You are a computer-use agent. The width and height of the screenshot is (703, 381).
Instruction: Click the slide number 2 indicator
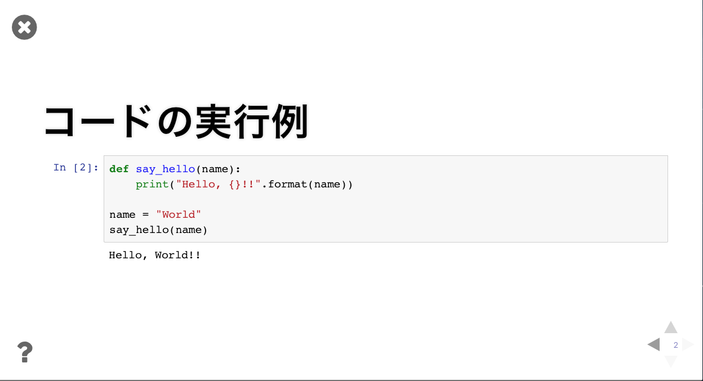675,345
